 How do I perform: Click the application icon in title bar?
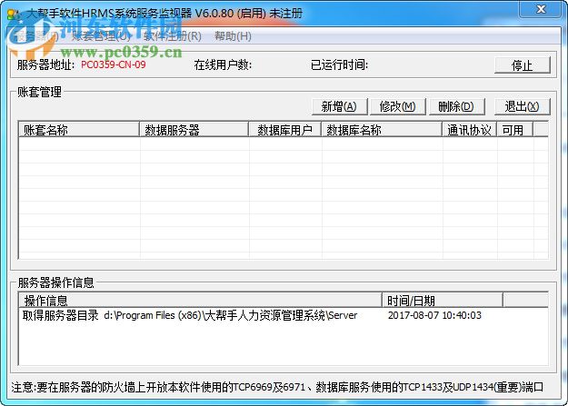point(15,15)
